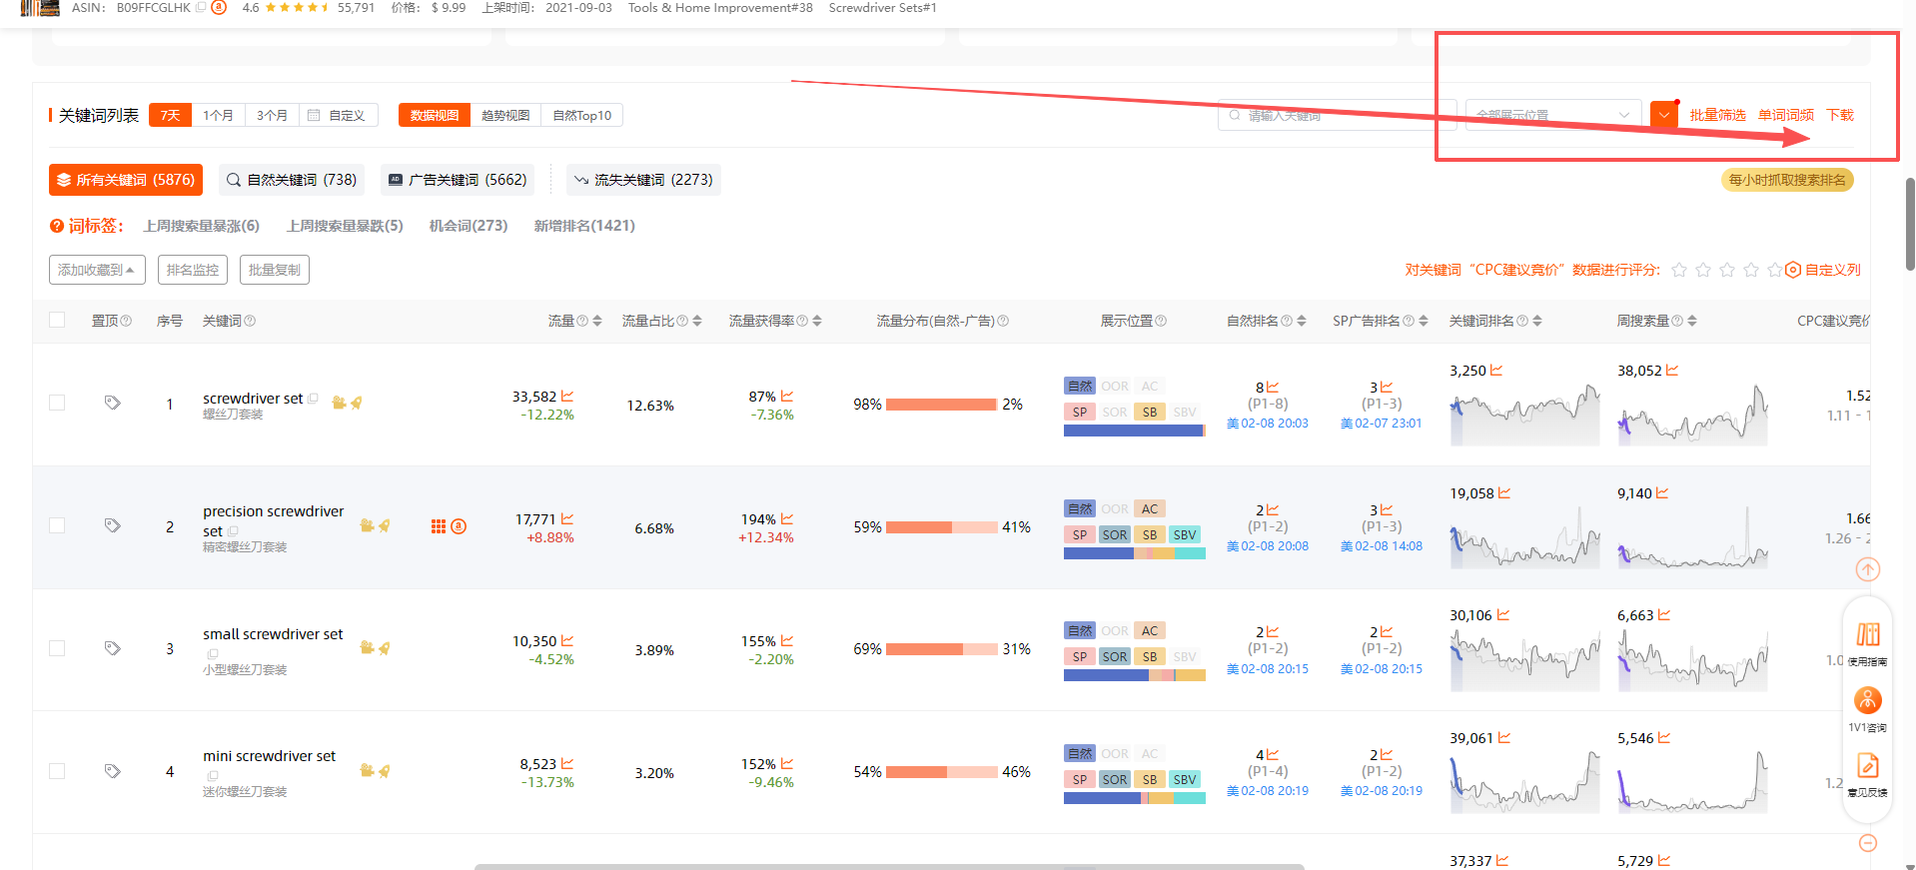Image resolution: width=1916 pixels, height=870 pixels.
Task: Select checkbox for small screwdriver set row
Action: 57,648
